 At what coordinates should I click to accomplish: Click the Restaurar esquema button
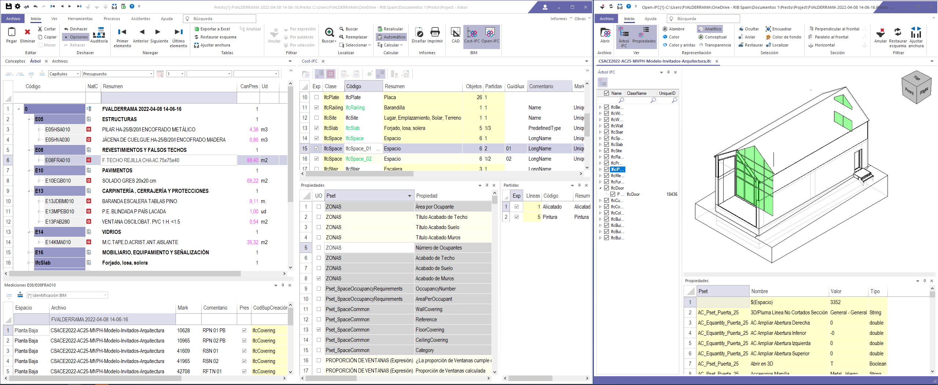pyautogui.click(x=216, y=37)
